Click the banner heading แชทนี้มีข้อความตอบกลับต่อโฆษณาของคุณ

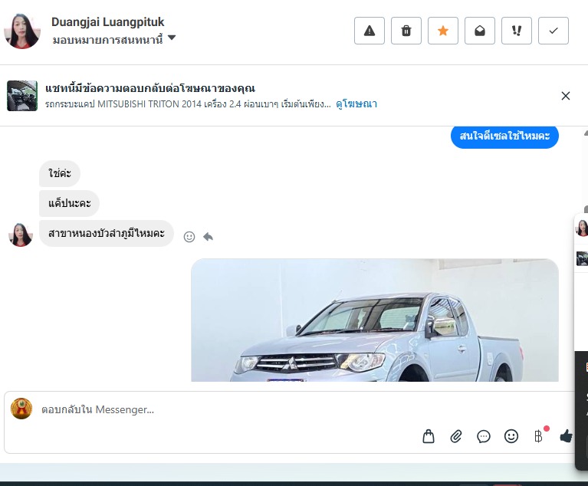(x=150, y=88)
